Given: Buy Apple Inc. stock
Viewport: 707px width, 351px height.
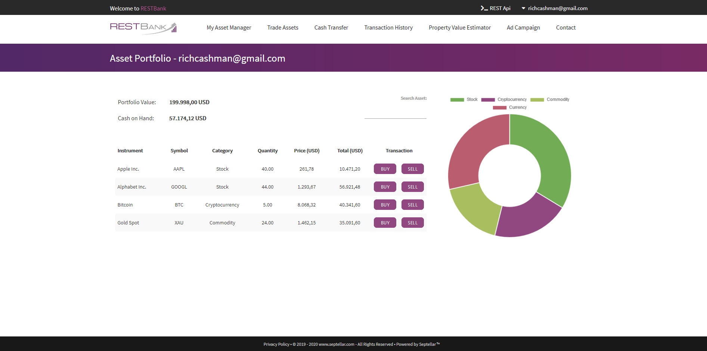Looking at the screenshot, I should click(385, 169).
